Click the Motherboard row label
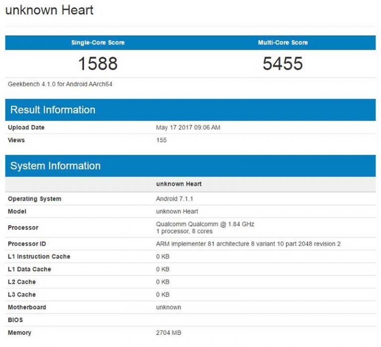 tap(27, 307)
